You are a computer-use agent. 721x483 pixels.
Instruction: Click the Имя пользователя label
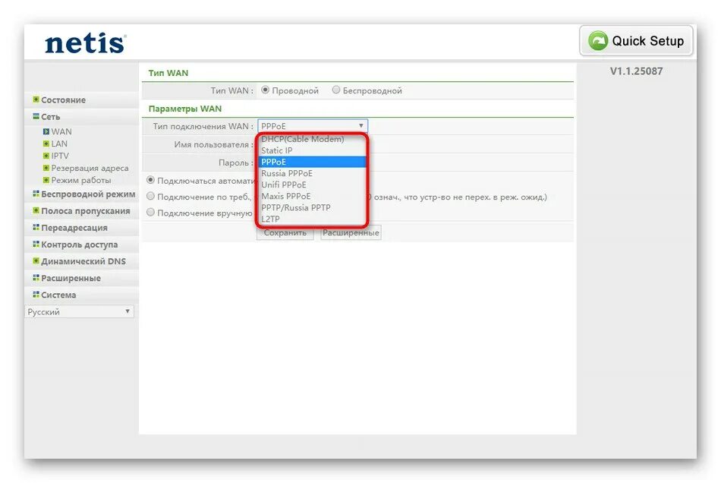(x=213, y=144)
